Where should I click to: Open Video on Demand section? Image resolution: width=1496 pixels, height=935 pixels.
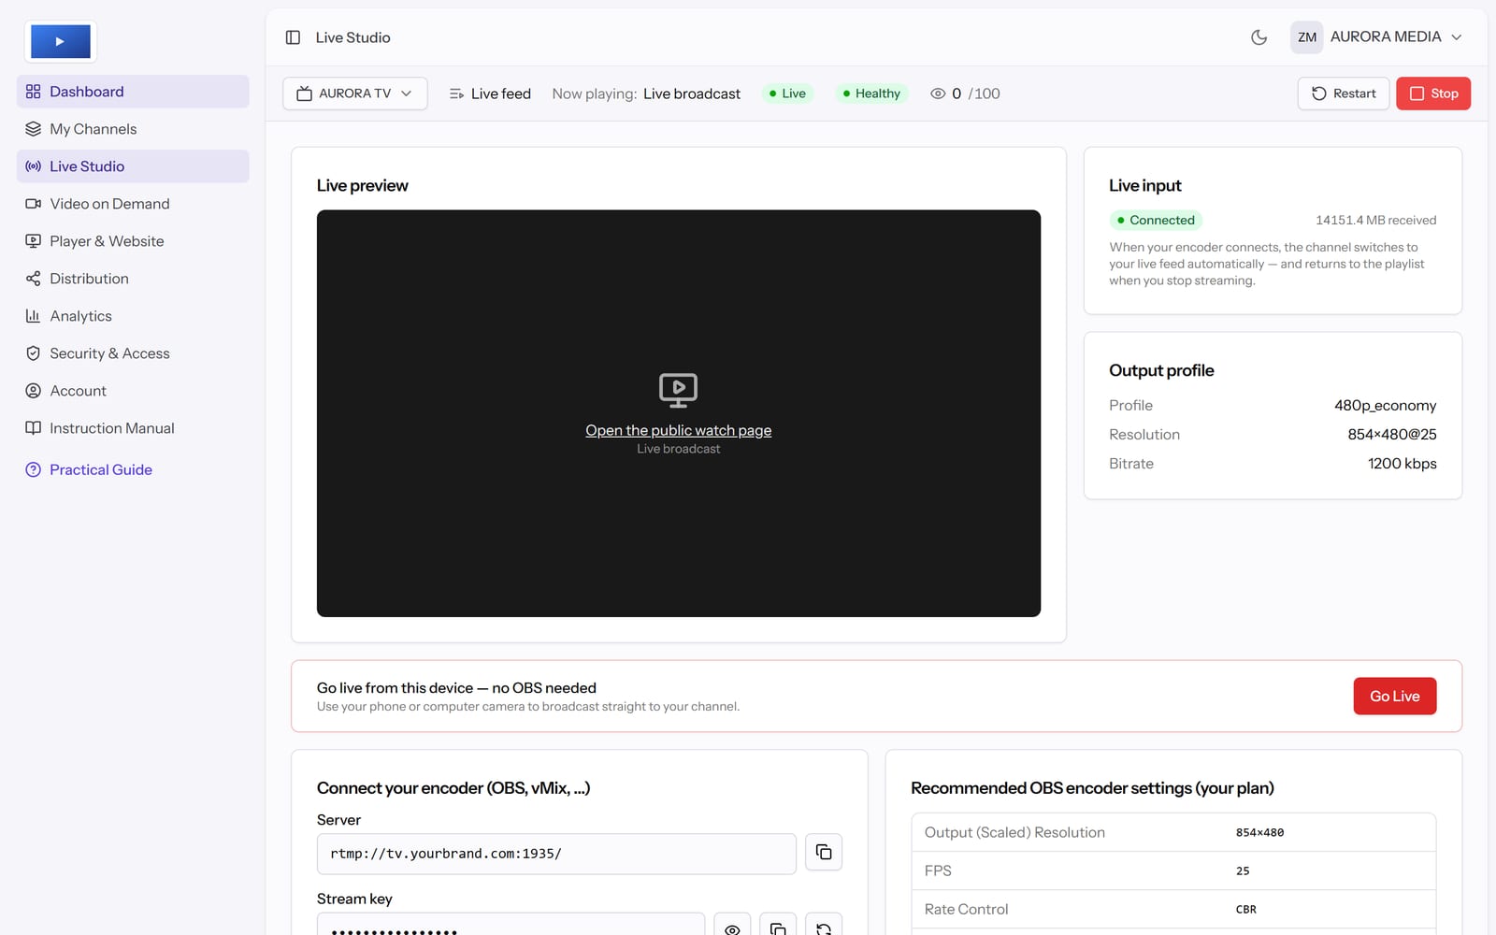[x=133, y=204]
